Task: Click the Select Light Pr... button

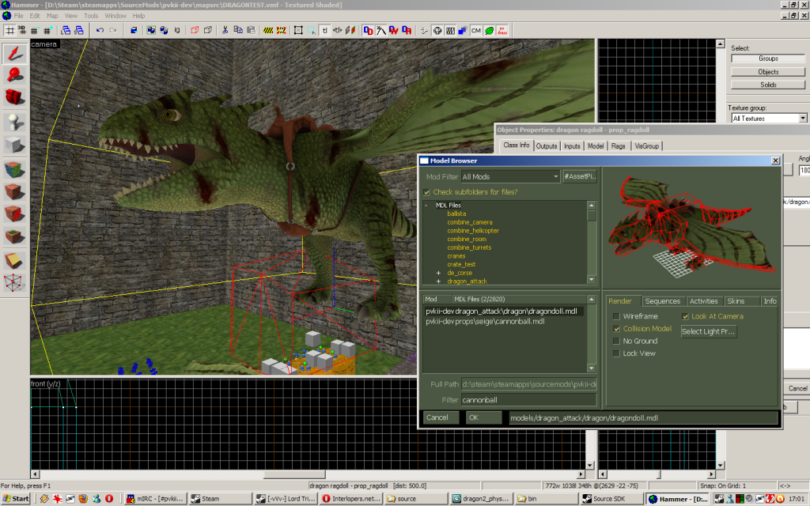Action: coord(708,332)
